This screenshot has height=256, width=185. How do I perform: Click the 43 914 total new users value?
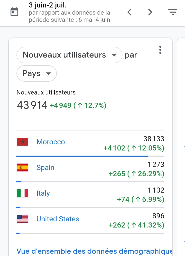click(32, 105)
